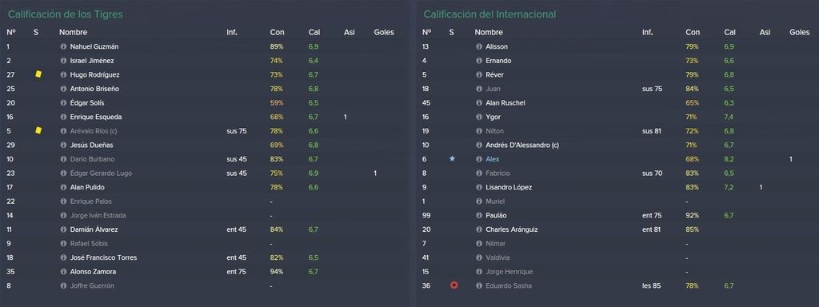The height and width of the screenshot is (307, 819).
Task: Open Enrique Esqueda player profile
Action: coord(96,117)
